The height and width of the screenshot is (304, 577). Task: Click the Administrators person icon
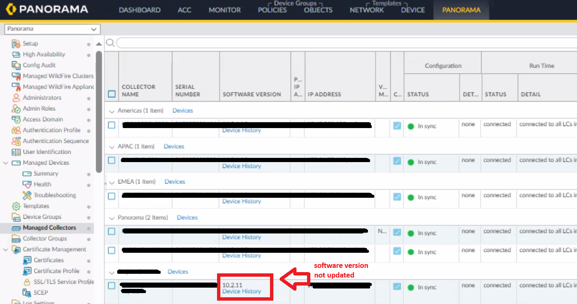pos(16,98)
